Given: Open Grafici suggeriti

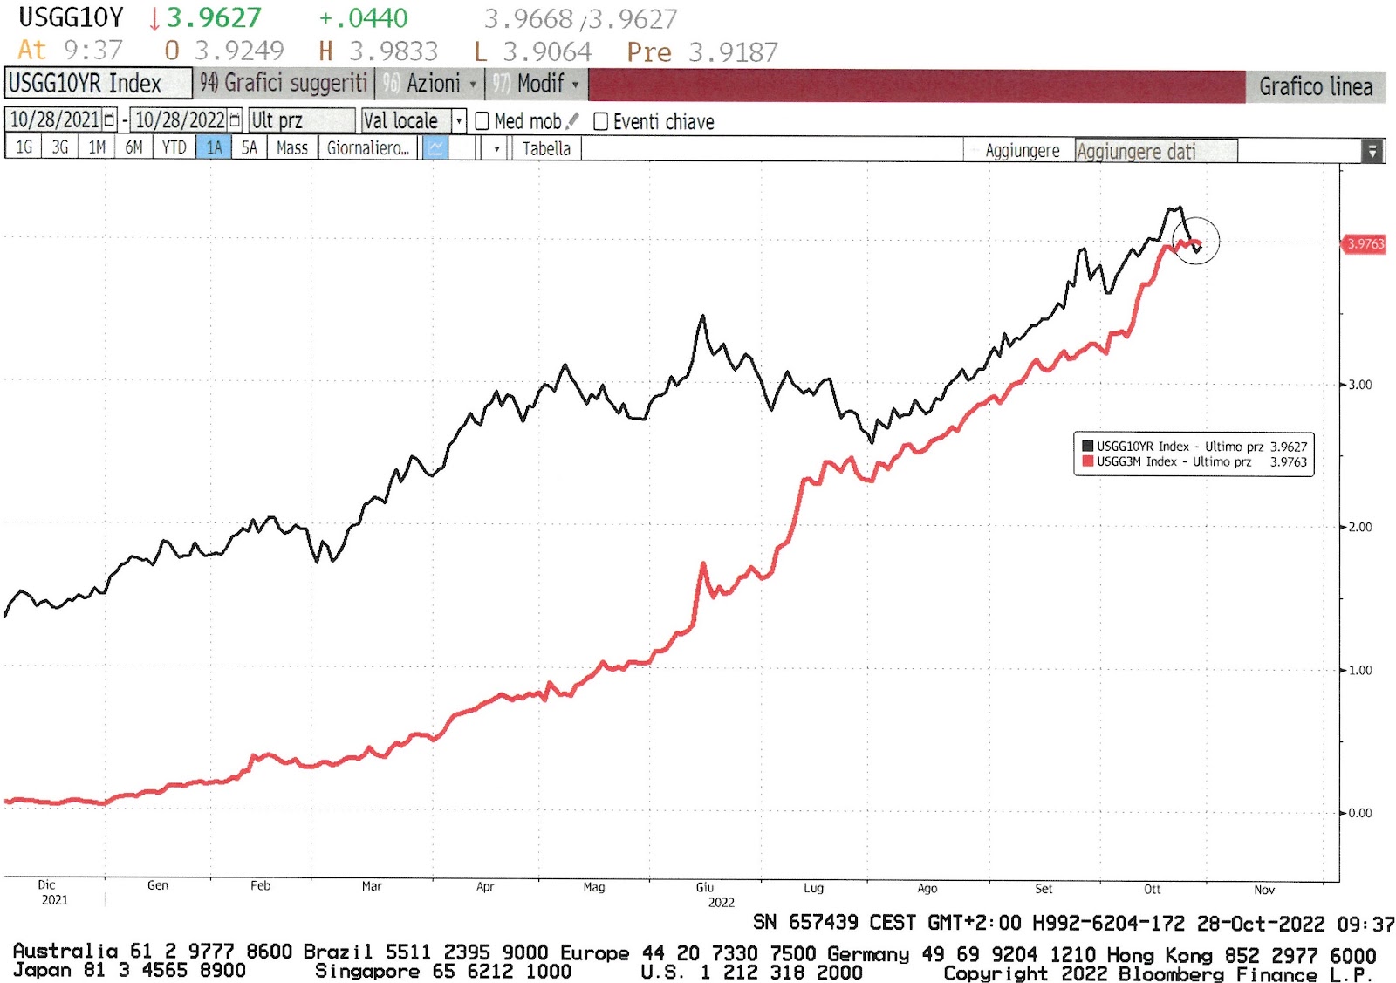Looking at the screenshot, I should click(x=284, y=84).
